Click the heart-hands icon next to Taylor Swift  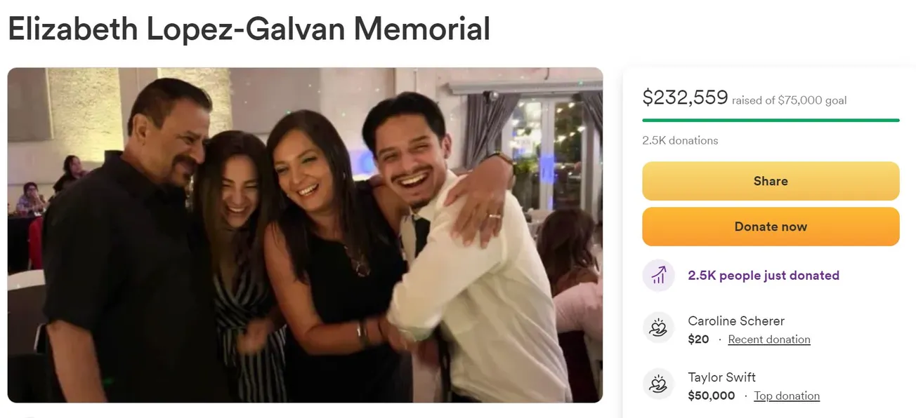pos(658,384)
